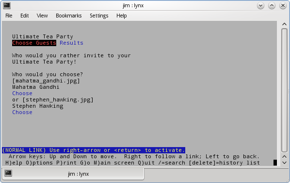Follow the highlighted Choose Guests link
290x183 pixels.
click(34, 43)
